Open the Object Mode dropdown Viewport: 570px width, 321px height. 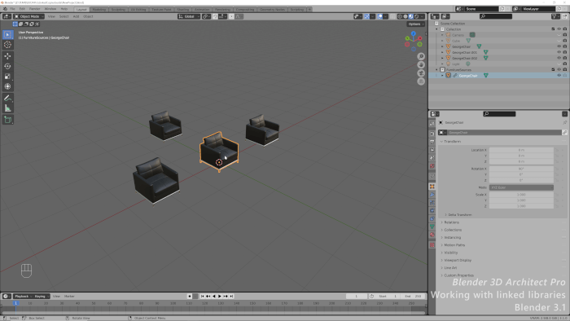point(29,16)
